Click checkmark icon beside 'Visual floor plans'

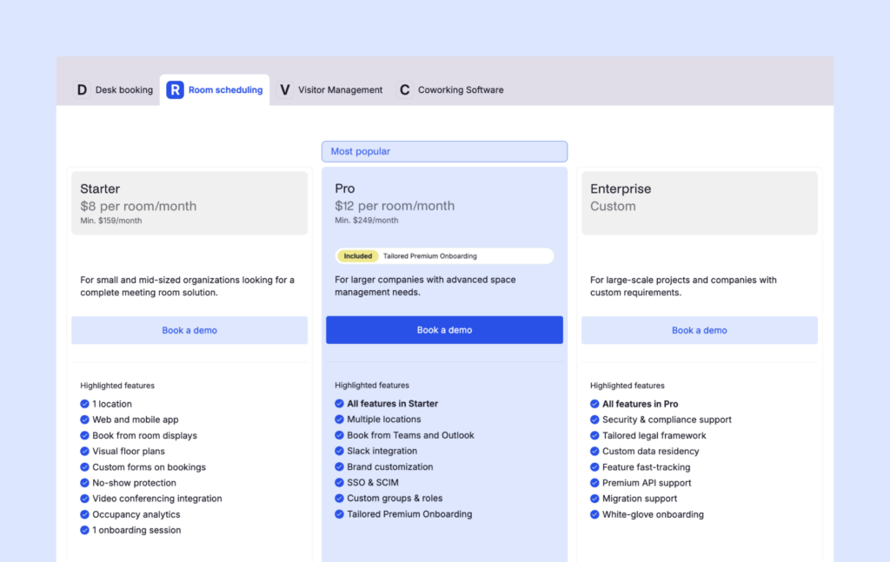pyautogui.click(x=84, y=451)
